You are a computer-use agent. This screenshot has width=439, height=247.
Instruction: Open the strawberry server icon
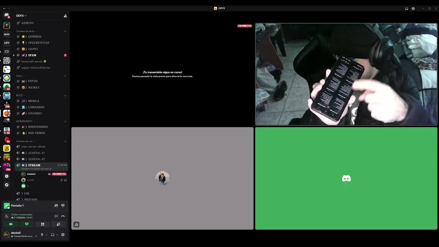pyautogui.click(x=7, y=140)
